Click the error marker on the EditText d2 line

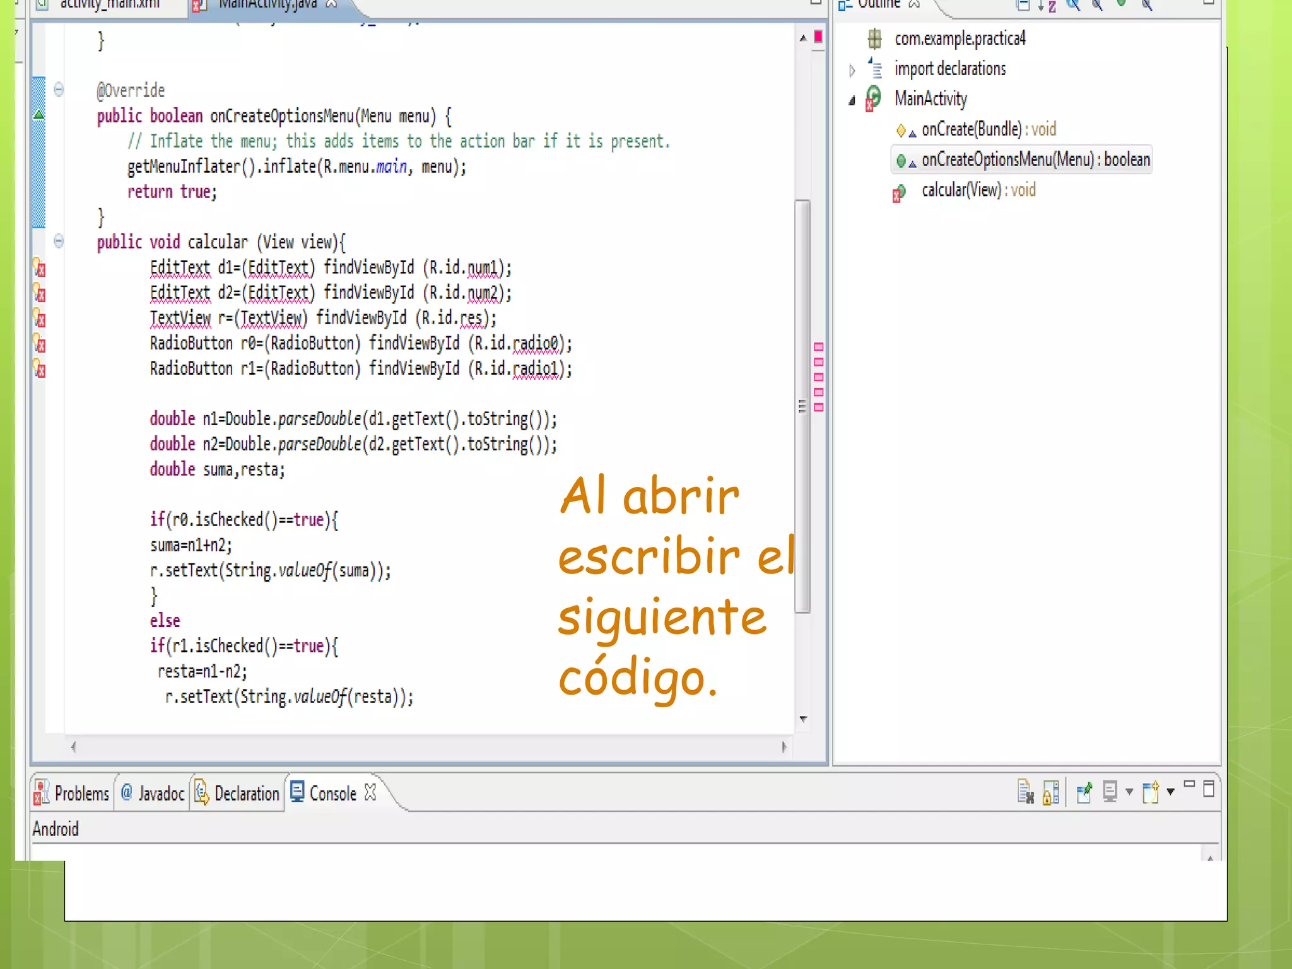point(39,293)
